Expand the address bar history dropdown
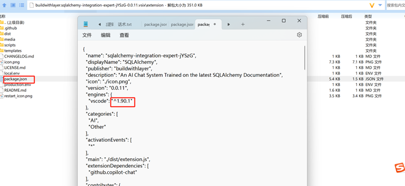This screenshot has width=405, height=186. pos(380,5)
